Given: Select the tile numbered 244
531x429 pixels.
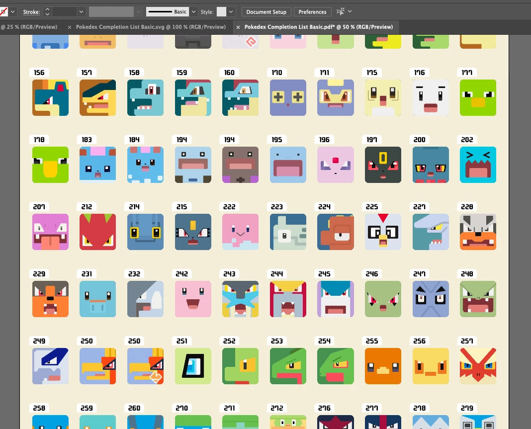Looking at the screenshot, I should coord(288,299).
